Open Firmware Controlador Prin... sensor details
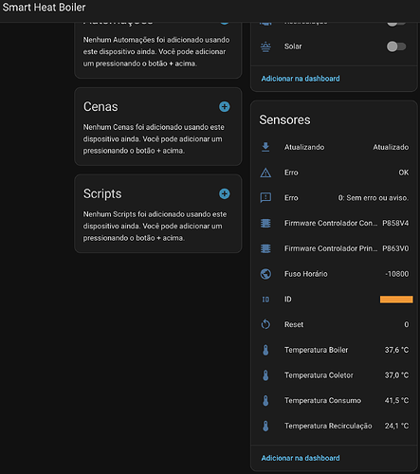Viewport: 420px width, 474px height. click(x=335, y=248)
